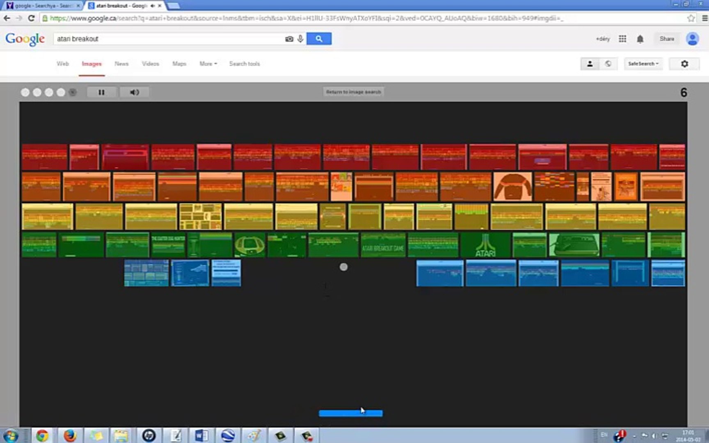Open Google Earth from the taskbar
The image size is (709, 443).
point(228,435)
